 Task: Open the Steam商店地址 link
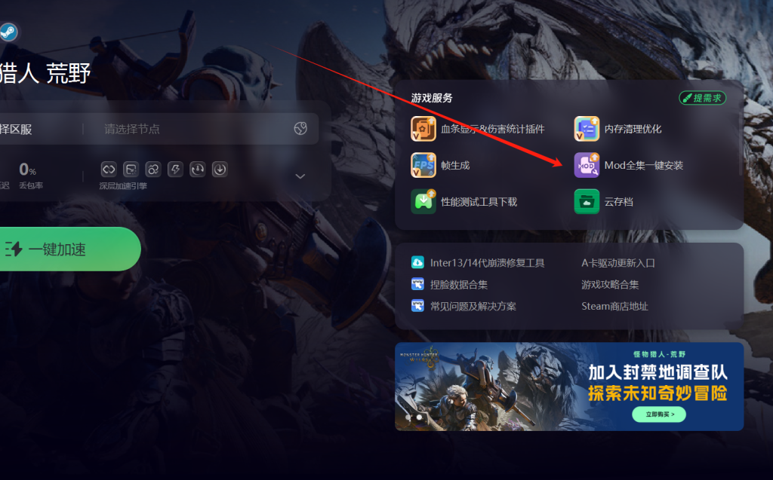coord(614,306)
